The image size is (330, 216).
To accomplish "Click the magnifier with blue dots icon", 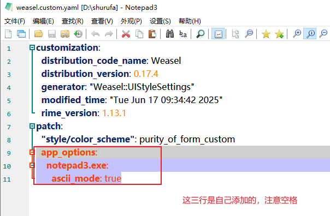I will pyautogui.click(x=249, y=34).
